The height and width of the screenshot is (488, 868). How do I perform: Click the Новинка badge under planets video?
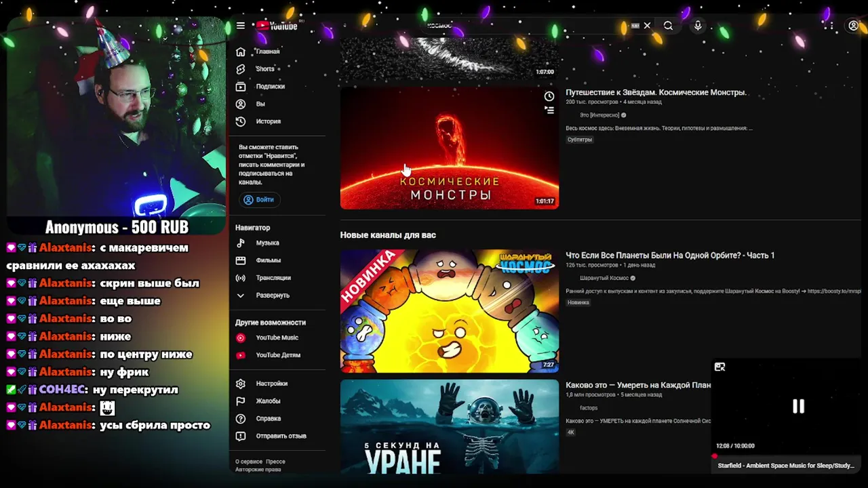578,302
